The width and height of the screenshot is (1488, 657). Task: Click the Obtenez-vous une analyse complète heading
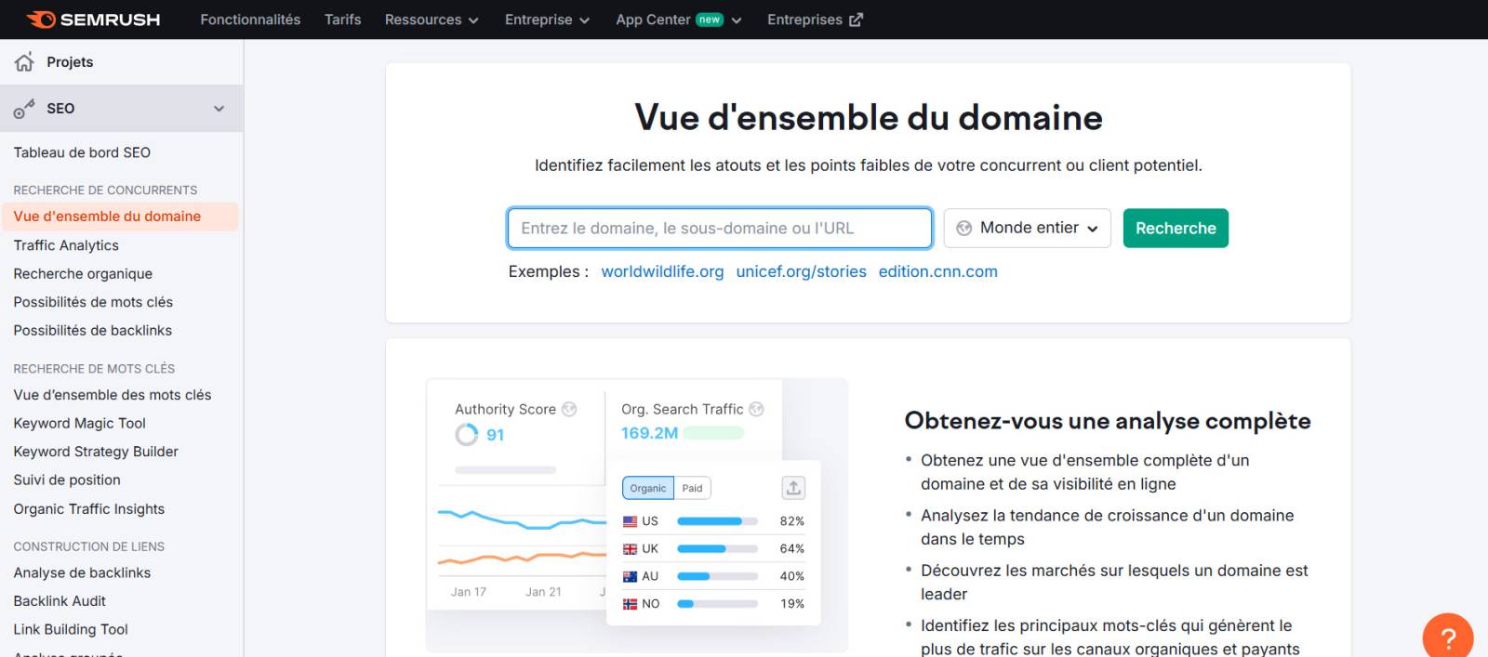point(1108,421)
